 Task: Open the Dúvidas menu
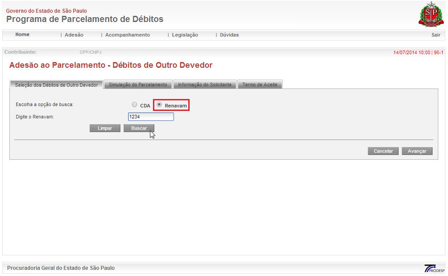point(229,35)
